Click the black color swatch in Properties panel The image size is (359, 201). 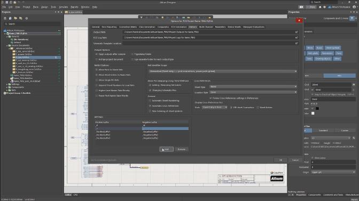pyautogui.click(x=317, y=109)
